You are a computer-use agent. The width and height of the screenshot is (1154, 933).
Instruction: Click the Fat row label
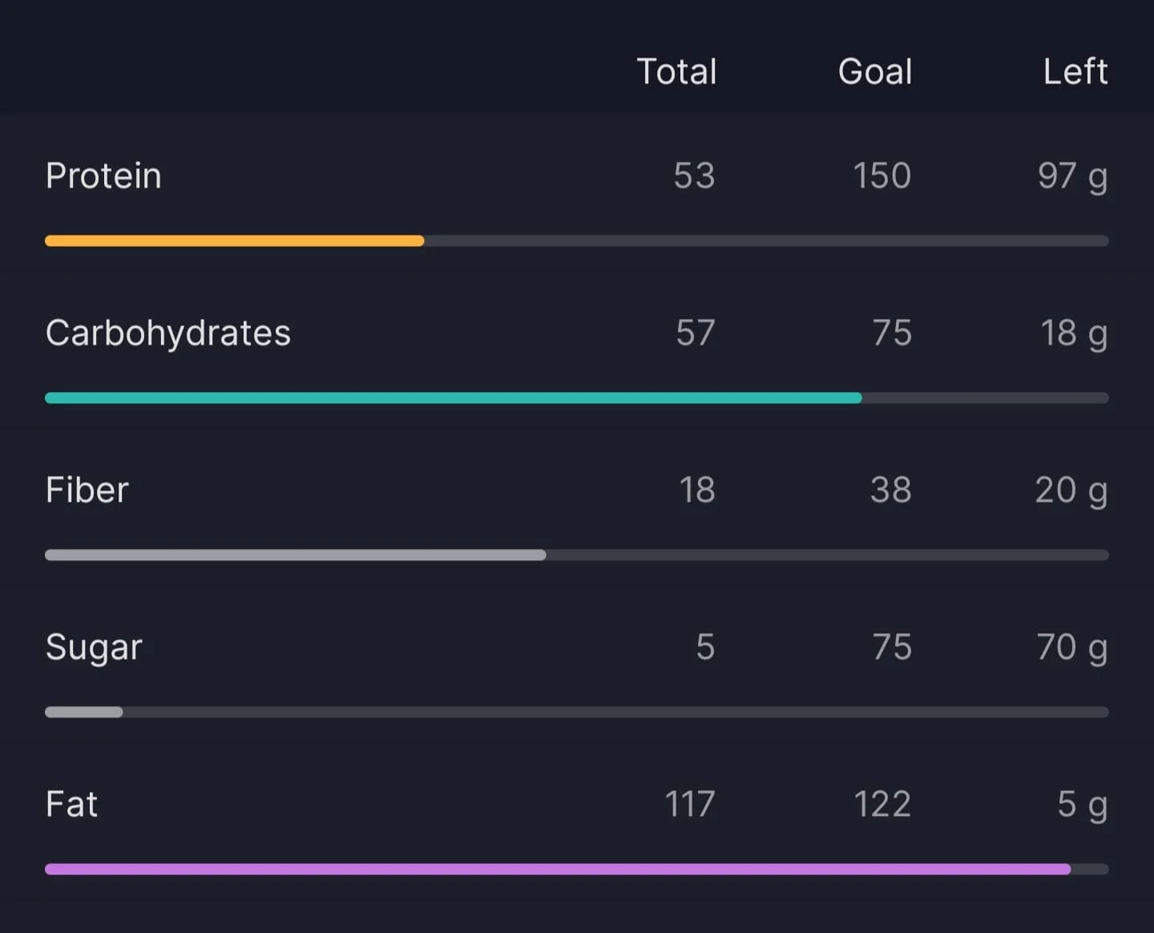point(71,804)
